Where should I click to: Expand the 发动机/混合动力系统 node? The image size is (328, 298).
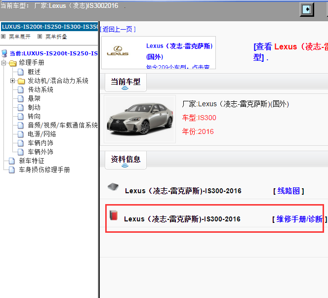coord(12,81)
